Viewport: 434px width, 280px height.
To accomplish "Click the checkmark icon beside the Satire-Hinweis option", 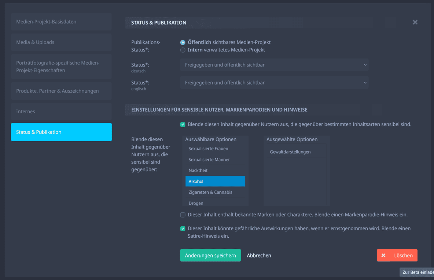I will point(182,228).
